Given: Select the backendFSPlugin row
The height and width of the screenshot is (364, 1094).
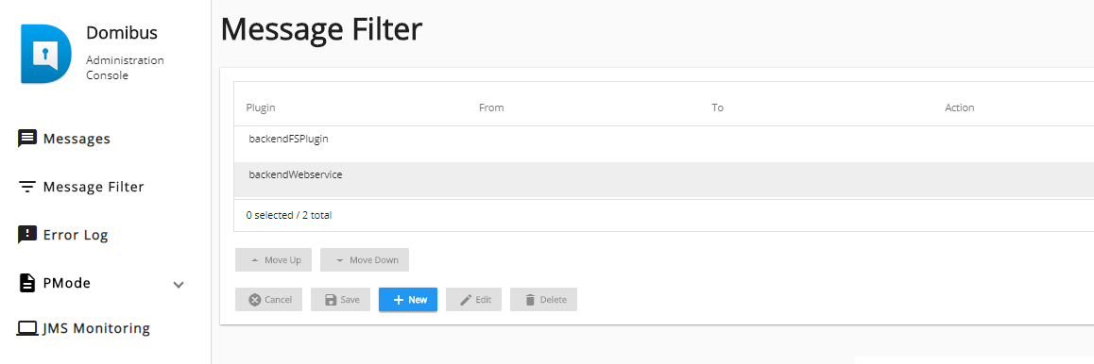Looking at the screenshot, I should pyautogui.click(x=663, y=144).
